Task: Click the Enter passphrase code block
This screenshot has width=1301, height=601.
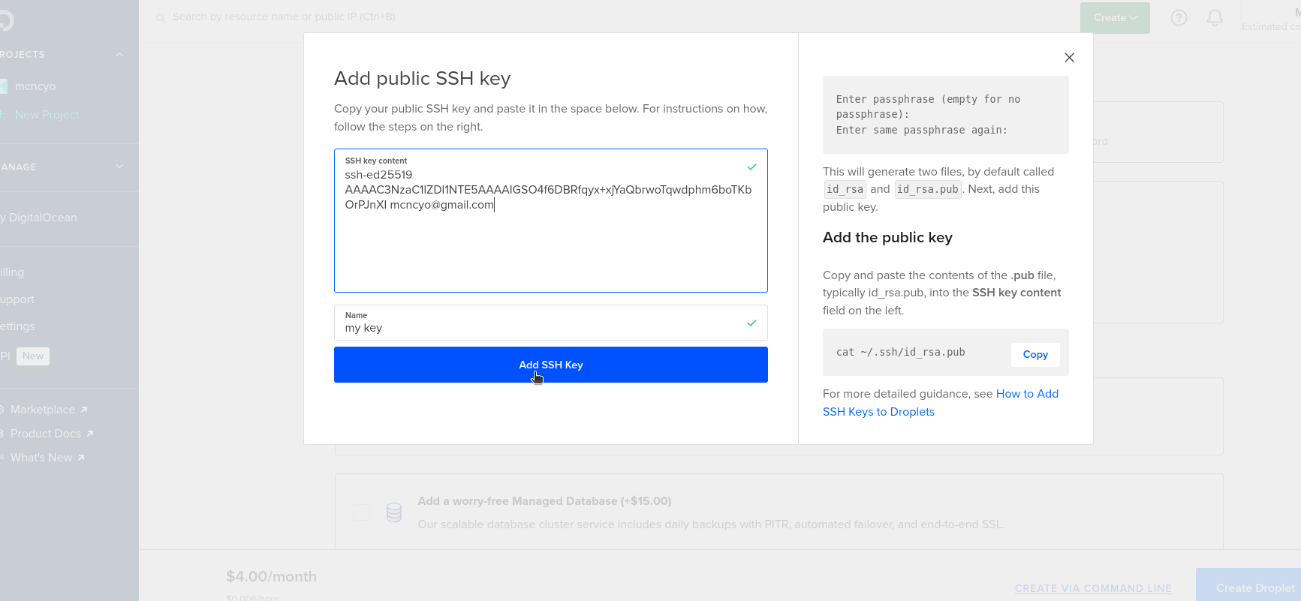Action: point(946,115)
